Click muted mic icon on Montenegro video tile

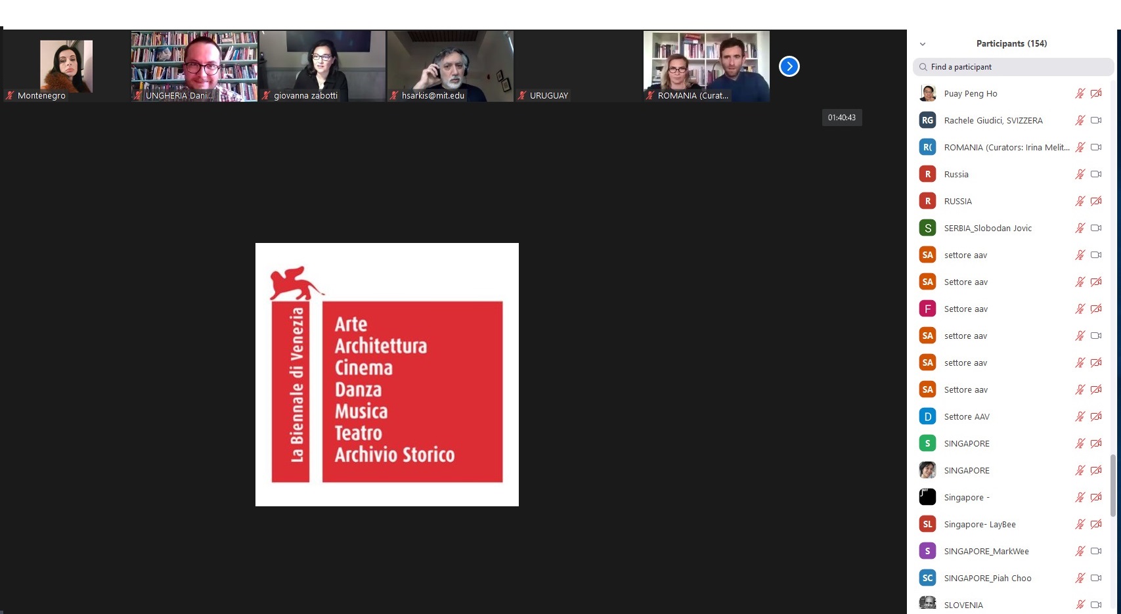(x=10, y=95)
